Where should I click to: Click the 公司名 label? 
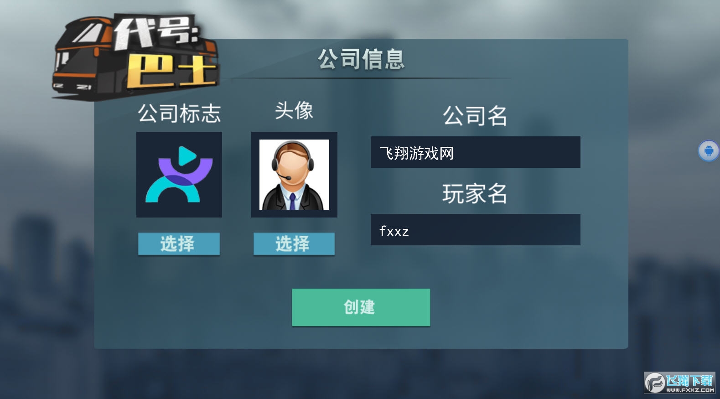[475, 115]
